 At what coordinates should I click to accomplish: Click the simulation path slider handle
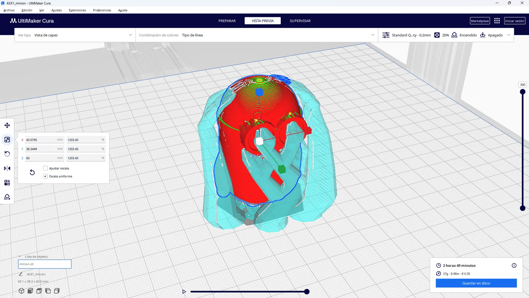[x=307, y=292]
